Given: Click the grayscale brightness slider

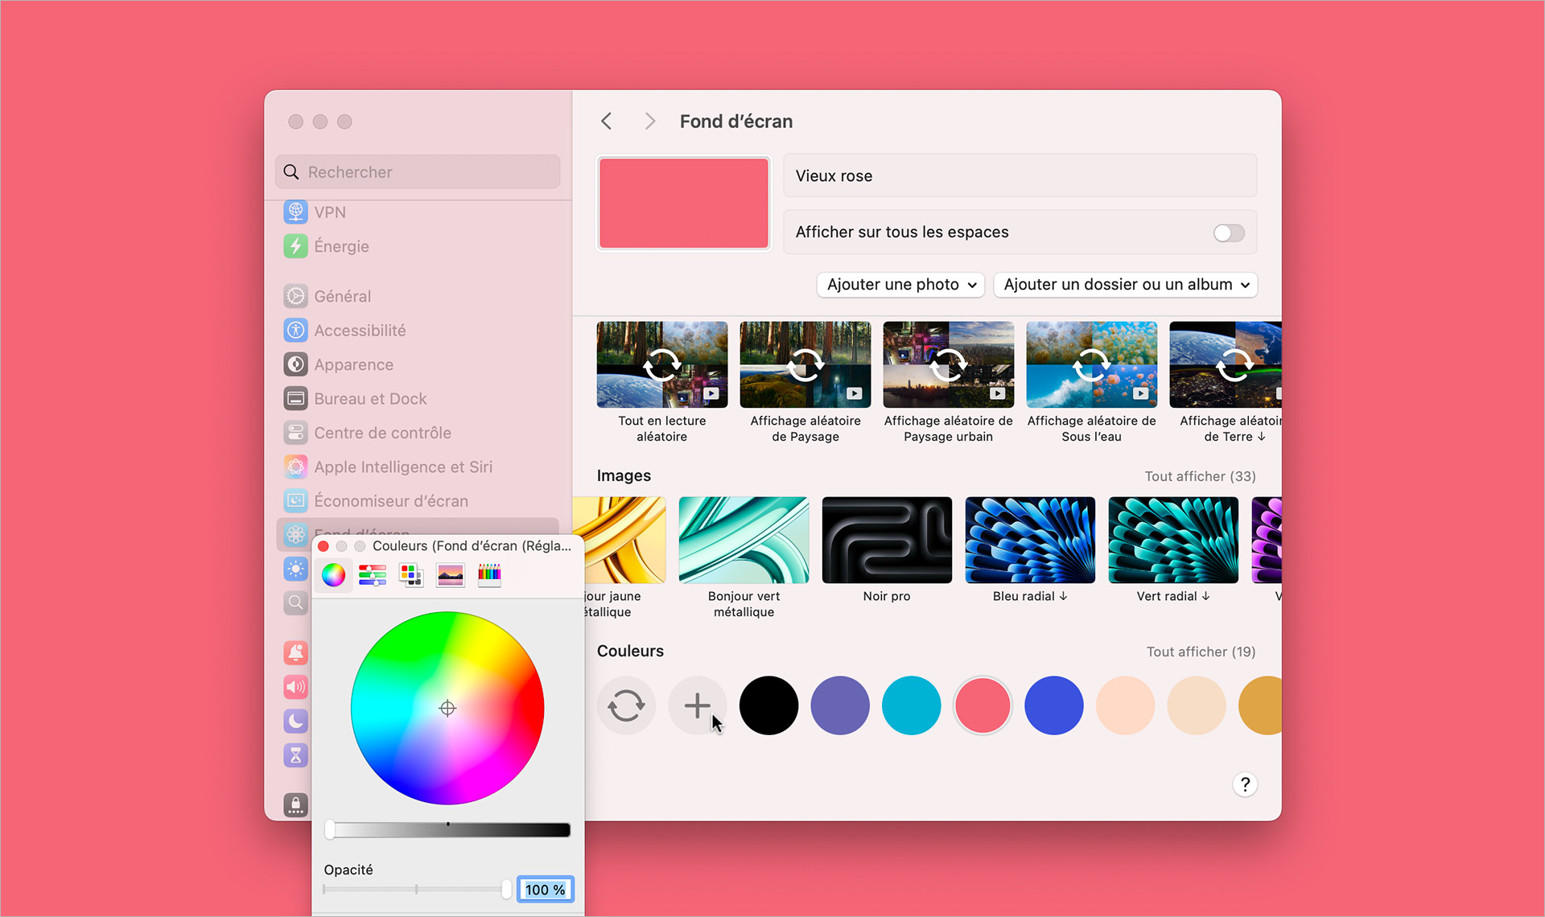Looking at the screenshot, I should (447, 829).
